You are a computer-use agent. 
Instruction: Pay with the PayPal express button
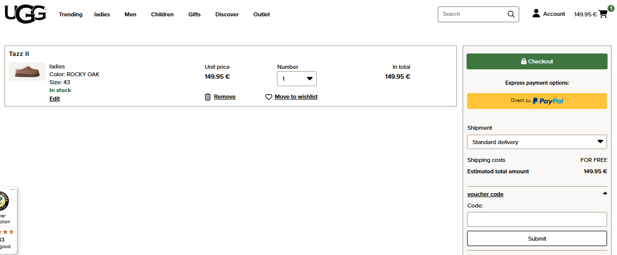[x=537, y=101]
